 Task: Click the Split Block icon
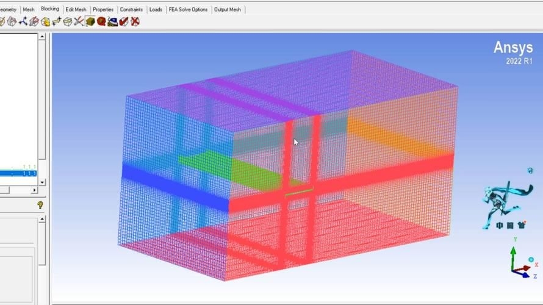pos(12,22)
